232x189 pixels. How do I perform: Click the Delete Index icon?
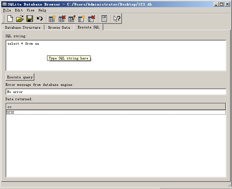pos(91,19)
